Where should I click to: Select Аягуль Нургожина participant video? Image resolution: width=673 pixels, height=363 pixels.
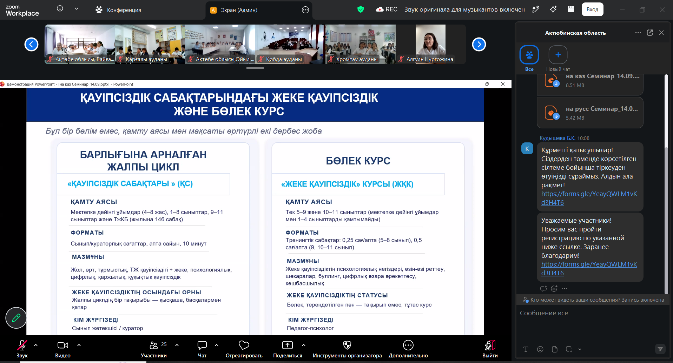tap(431, 44)
